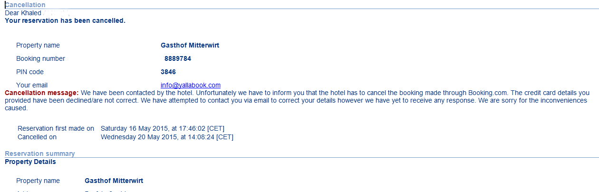The image size is (599, 192).
Task: Click the Cancellation section heading
Action: (x=25, y=5)
